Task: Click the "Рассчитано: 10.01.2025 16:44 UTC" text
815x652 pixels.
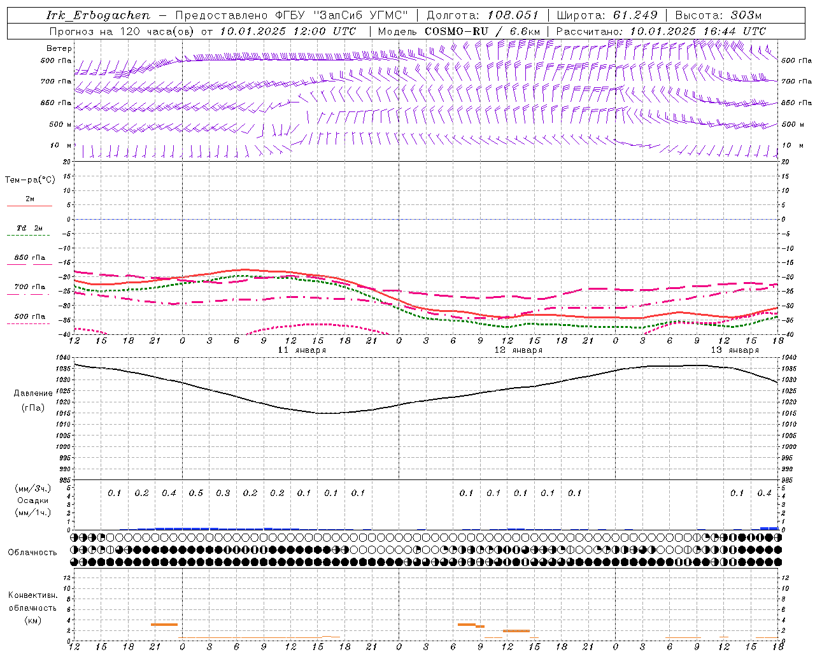Action: (x=661, y=31)
